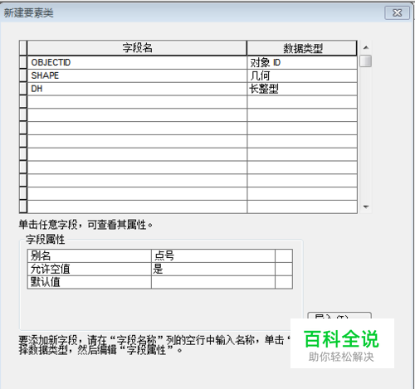Click the field list scrollbar thumb

365,61
